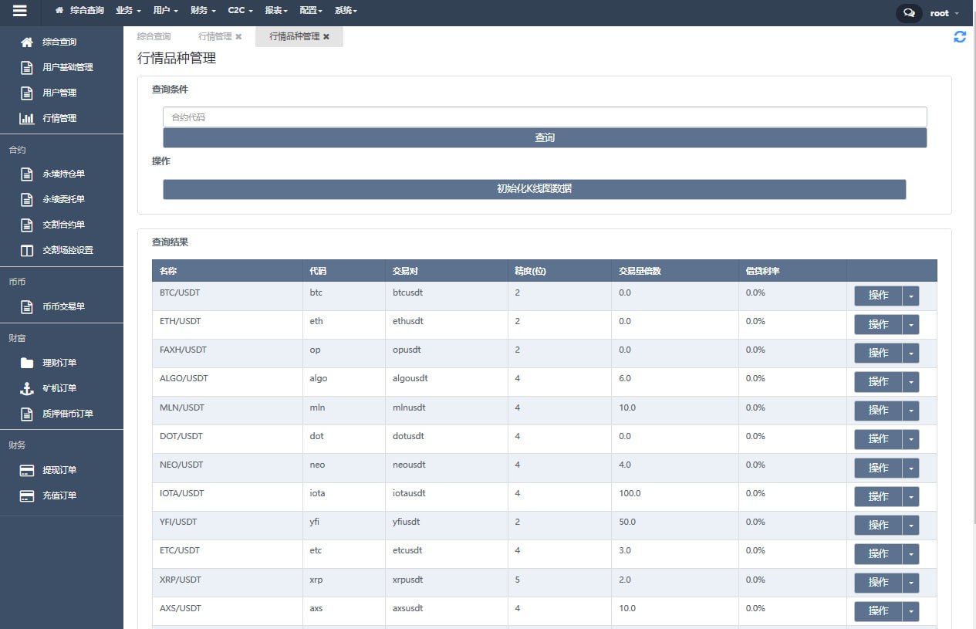976x629 pixels.
Task: Open the C2C top menu
Action: point(238,11)
